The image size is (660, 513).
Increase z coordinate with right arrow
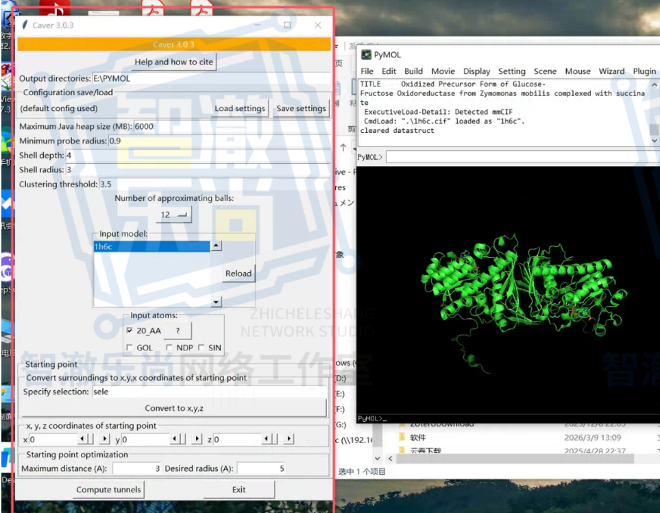click(x=289, y=439)
